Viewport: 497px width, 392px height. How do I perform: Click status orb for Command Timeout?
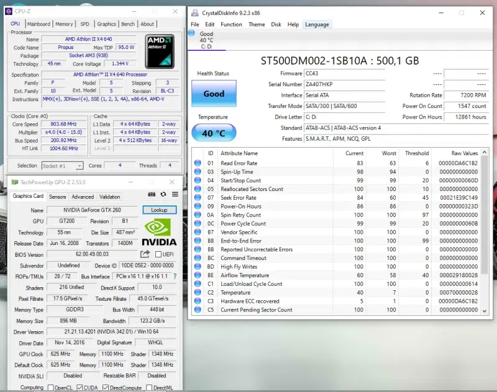pyautogui.click(x=198, y=258)
